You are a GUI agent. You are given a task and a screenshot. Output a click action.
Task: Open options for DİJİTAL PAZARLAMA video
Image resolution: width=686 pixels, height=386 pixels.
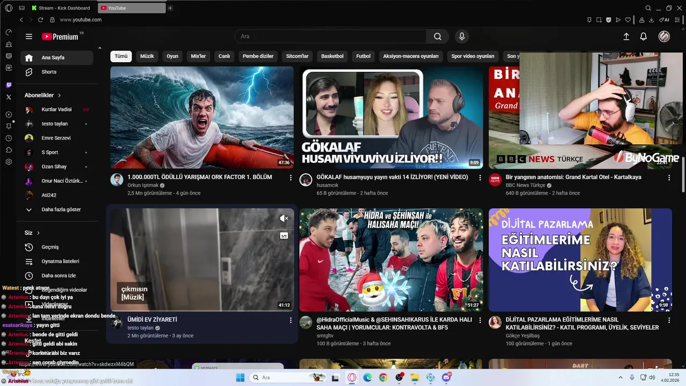669,320
